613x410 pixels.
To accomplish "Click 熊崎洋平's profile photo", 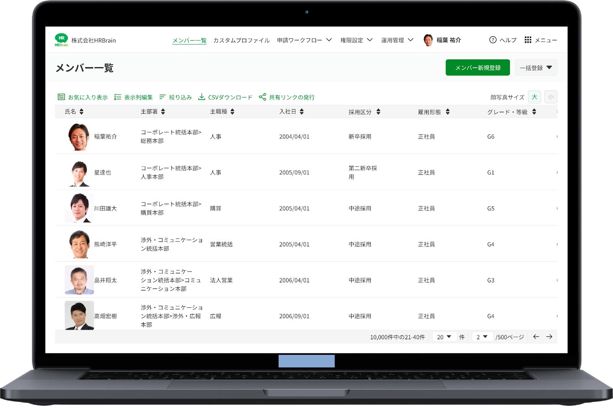I will click(79, 244).
